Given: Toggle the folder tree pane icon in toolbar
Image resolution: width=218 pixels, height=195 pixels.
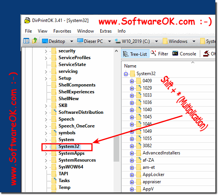Looking at the screenshot, I should [26, 41].
